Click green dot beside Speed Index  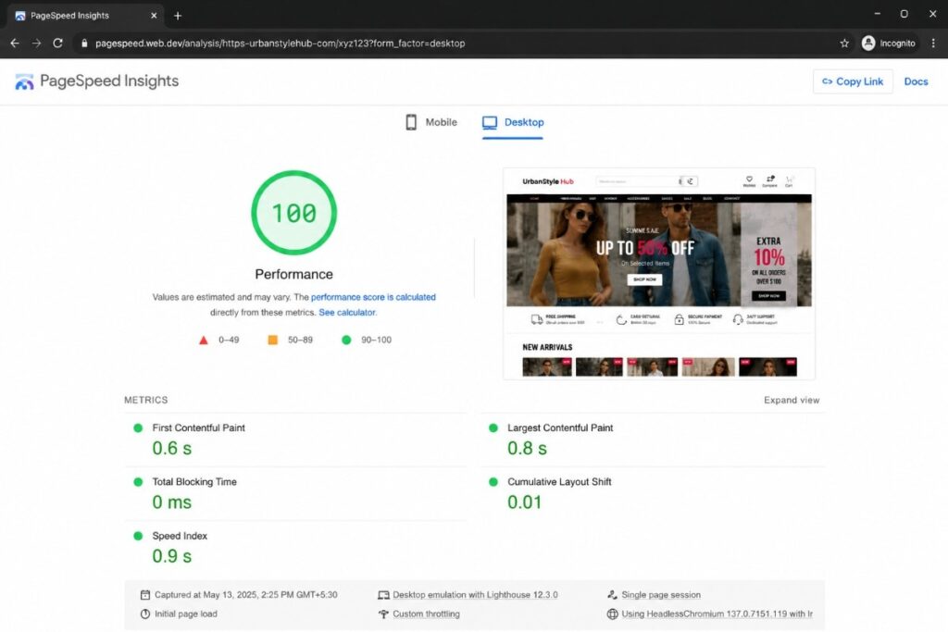tap(138, 536)
